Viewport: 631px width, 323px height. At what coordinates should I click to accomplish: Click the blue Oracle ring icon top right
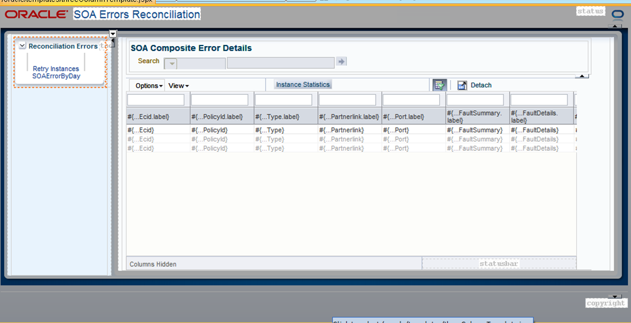pos(617,15)
